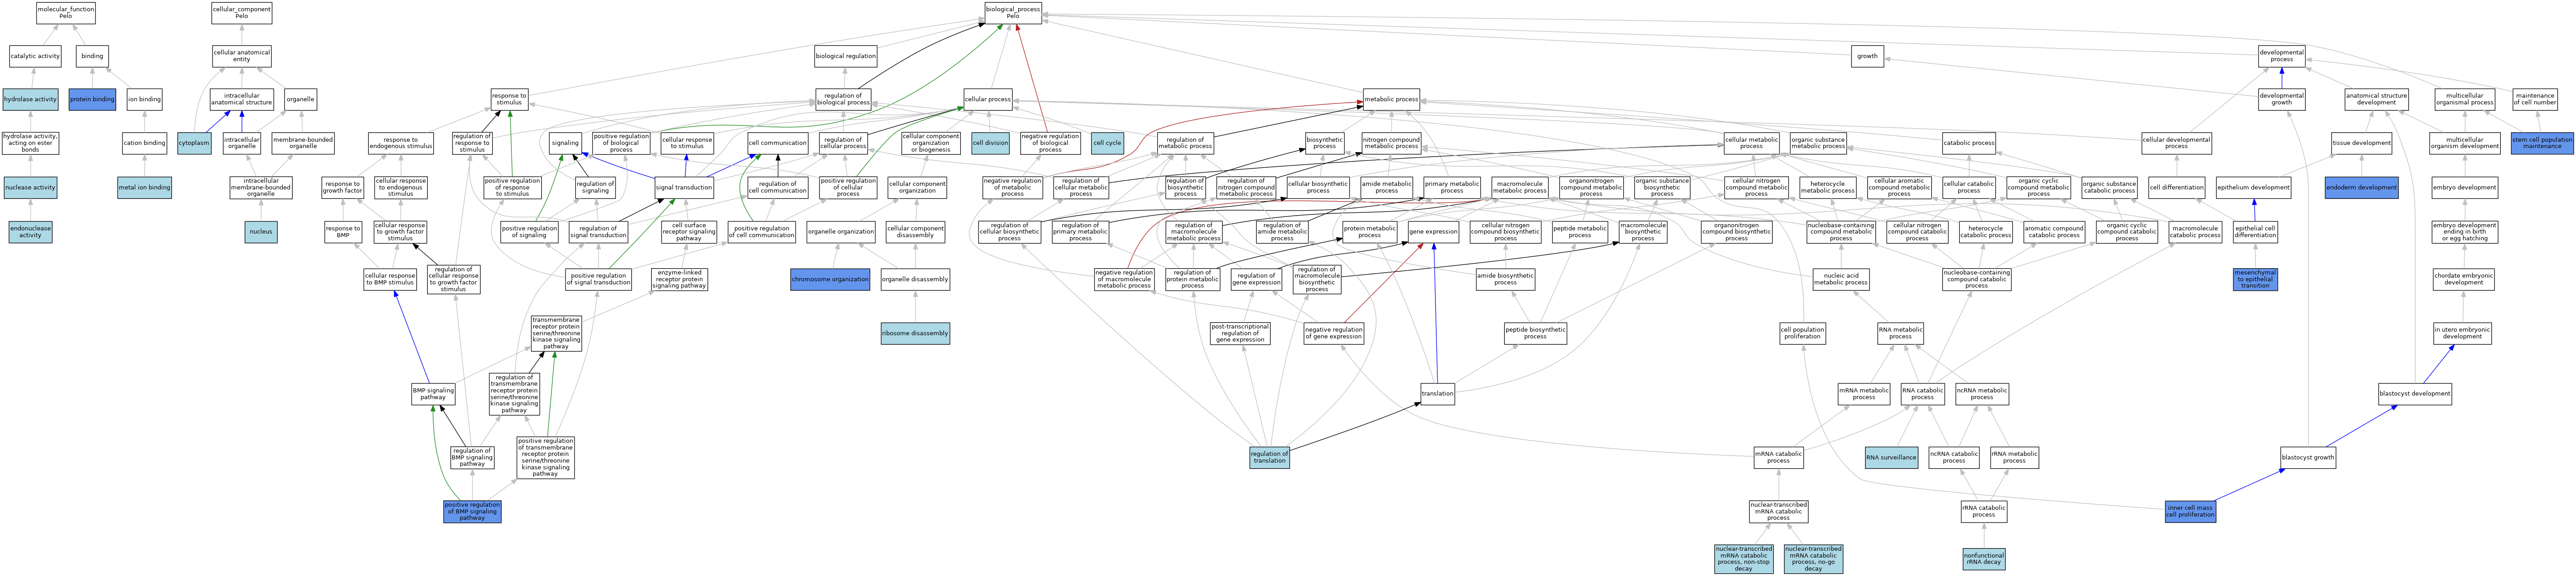Click the 'membrane-bounded organelle' node
The image size is (2576, 576).
[303, 143]
